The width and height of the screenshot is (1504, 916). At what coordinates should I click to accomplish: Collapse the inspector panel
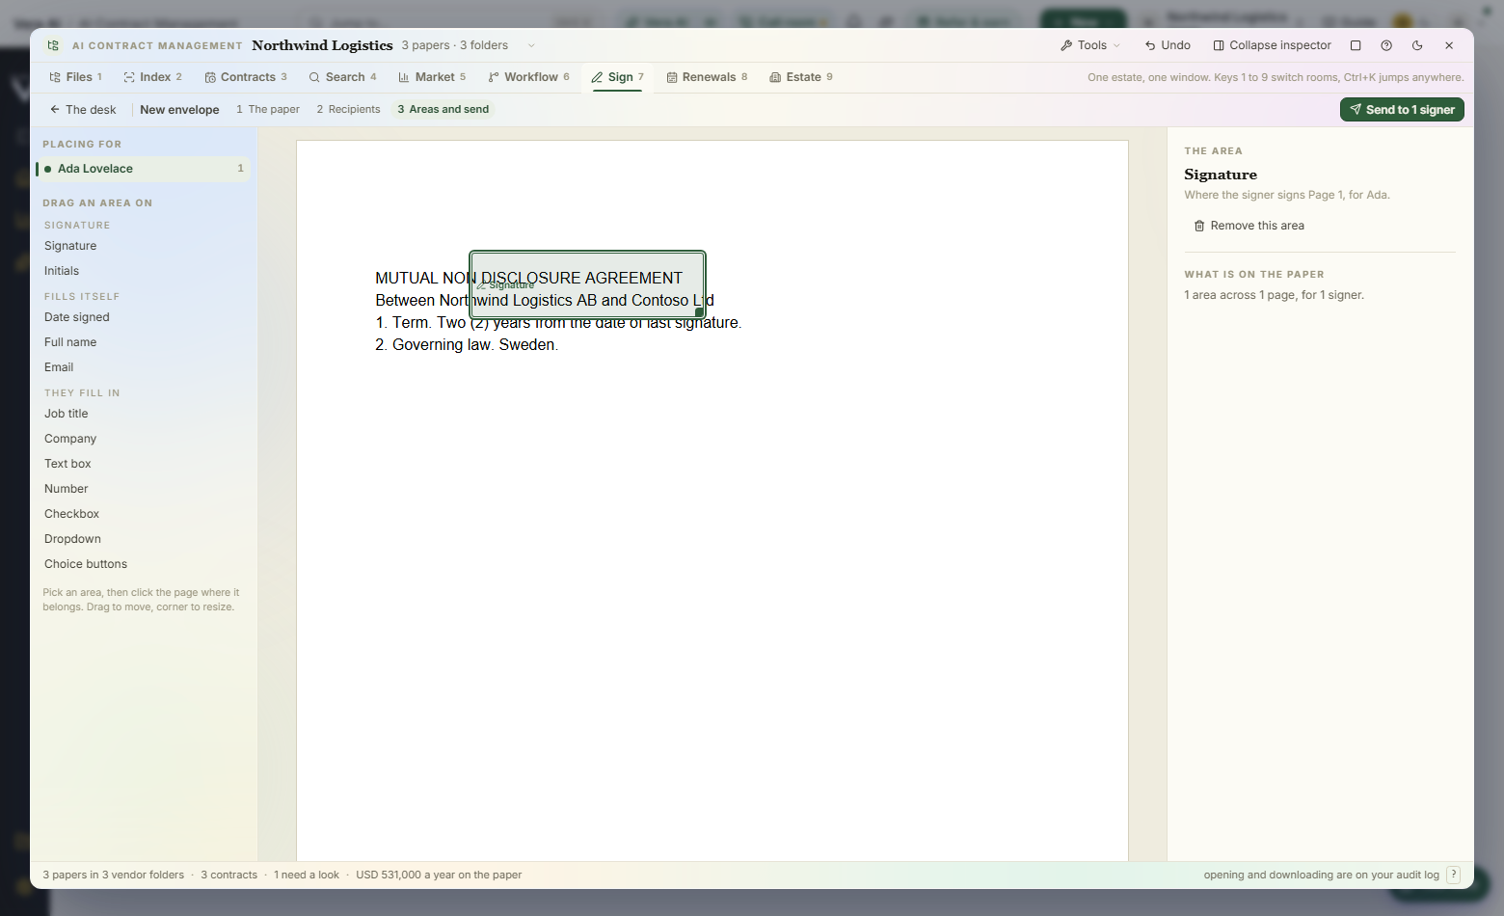click(x=1272, y=45)
